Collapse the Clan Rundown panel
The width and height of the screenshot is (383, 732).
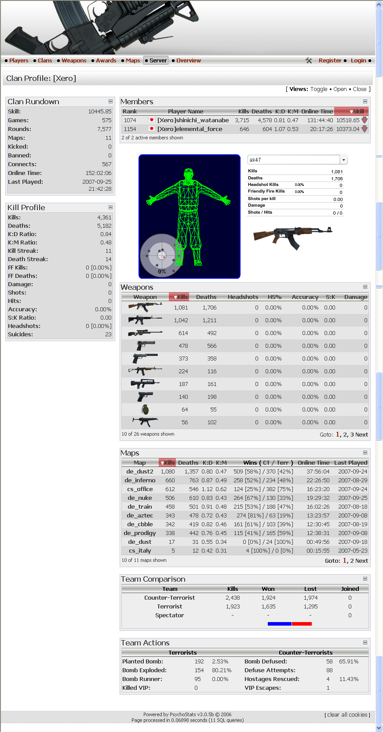(110, 102)
